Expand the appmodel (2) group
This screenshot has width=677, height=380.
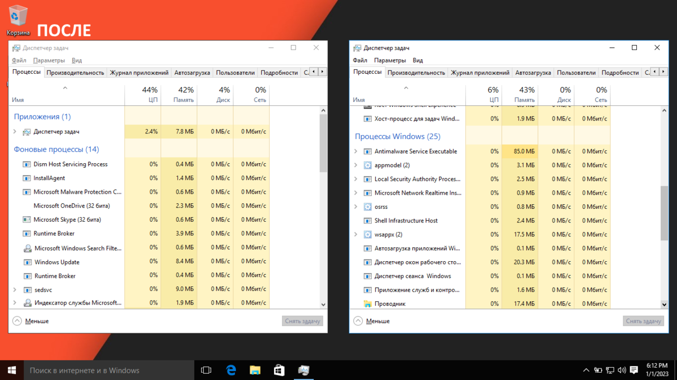point(355,166)
